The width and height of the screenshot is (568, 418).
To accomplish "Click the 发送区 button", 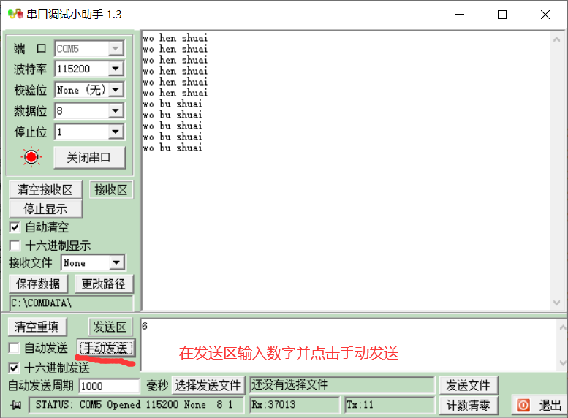I will [110, 327].
